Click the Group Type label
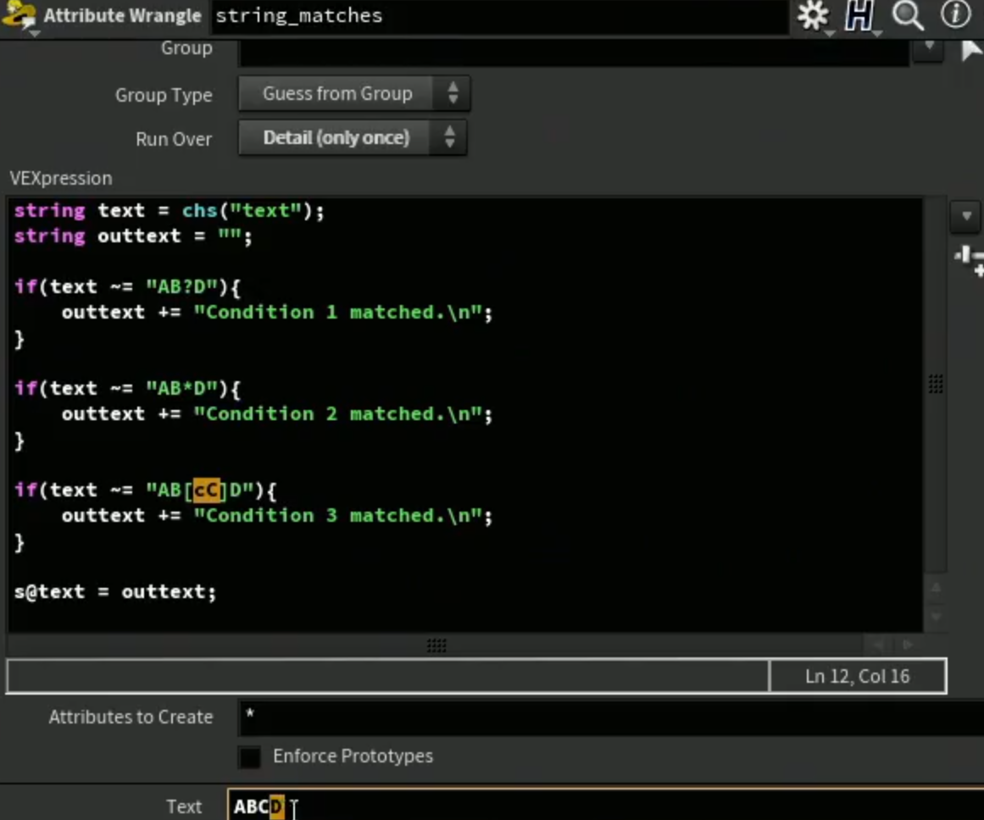 click(x=164, y=95)
